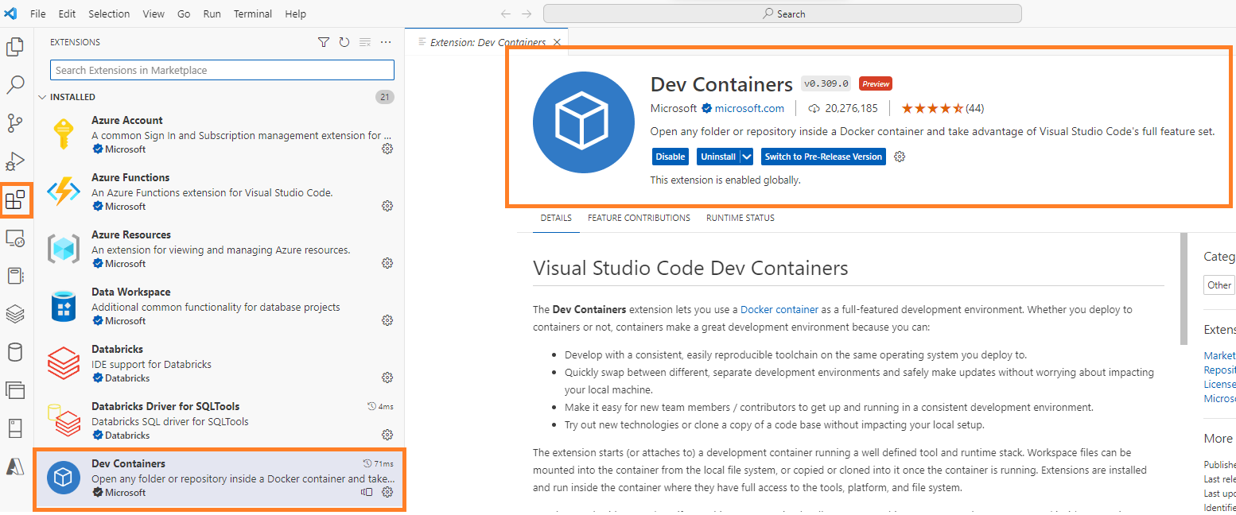
Task: Open the Help menu
Action: pyautogui.click(x=295, y=14)
